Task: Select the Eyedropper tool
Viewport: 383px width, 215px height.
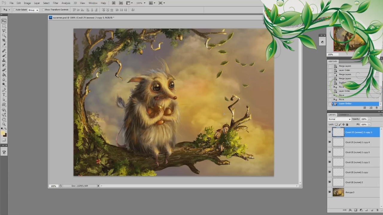Action: (4, 45)
